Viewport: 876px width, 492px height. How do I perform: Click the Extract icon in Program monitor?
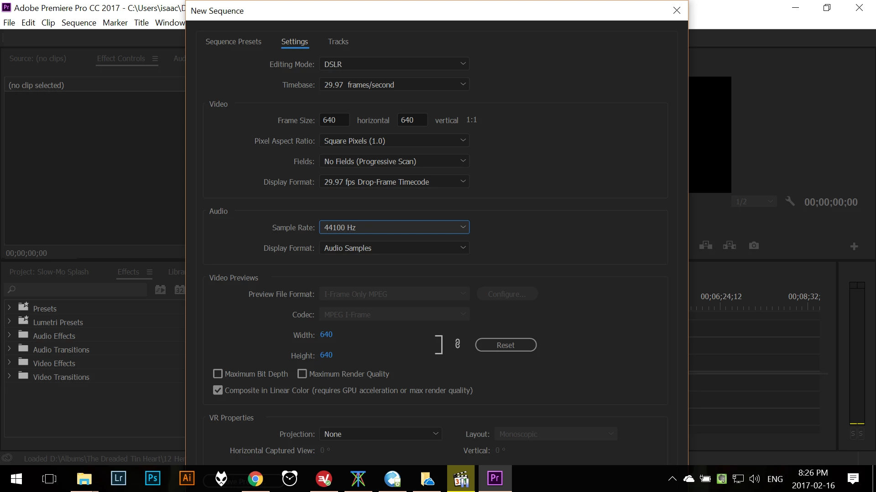730,245
